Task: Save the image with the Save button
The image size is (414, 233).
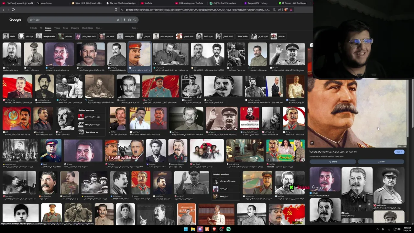Action: (381, 161)
